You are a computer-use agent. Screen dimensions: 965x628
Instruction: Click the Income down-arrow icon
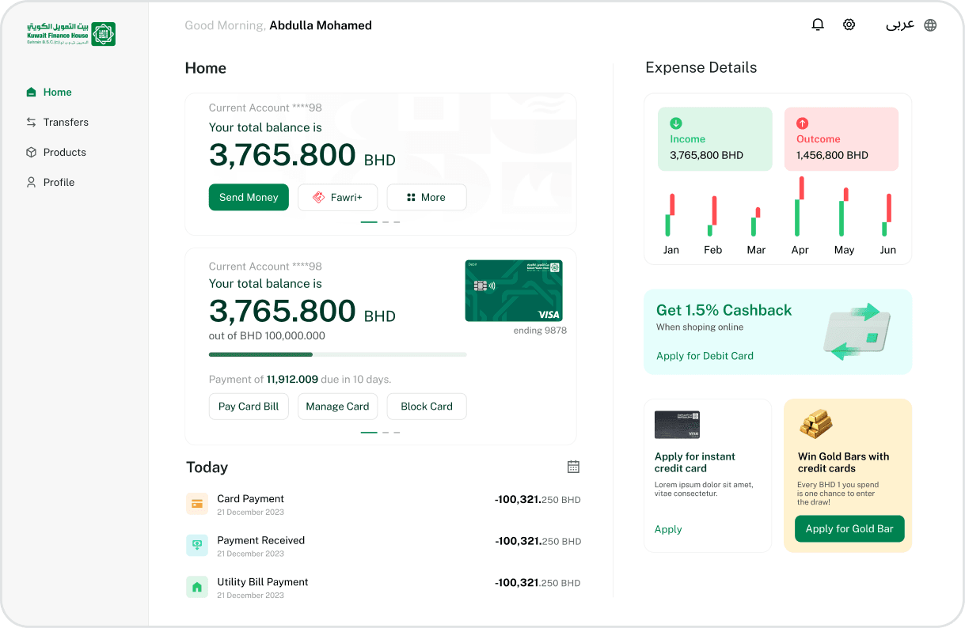pyautogui.click(x=676, y=123)
